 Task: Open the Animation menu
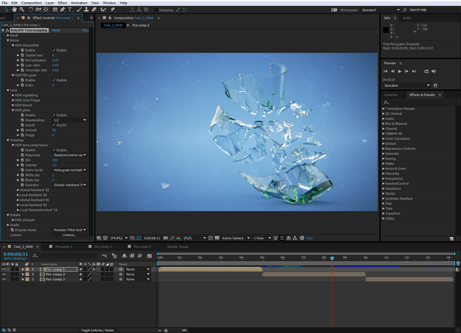pos(79,3)
